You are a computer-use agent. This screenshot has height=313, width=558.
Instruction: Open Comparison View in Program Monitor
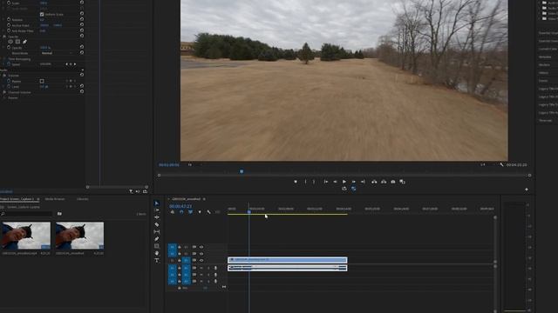[403, 182]
